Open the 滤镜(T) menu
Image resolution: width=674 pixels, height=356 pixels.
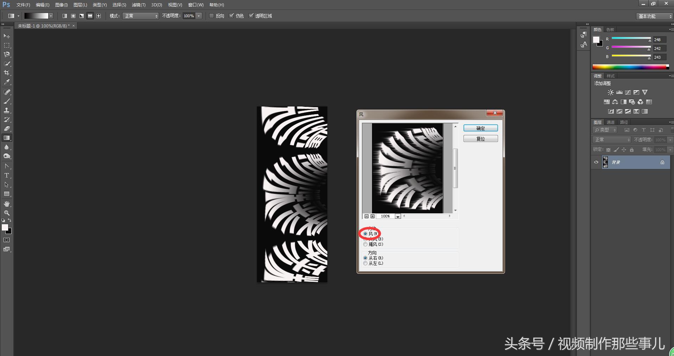pyautogui.click(x=138, y=5)
